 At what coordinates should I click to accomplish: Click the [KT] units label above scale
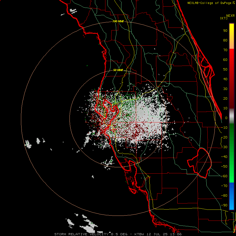pyautogui.click(x=224, y=18)
